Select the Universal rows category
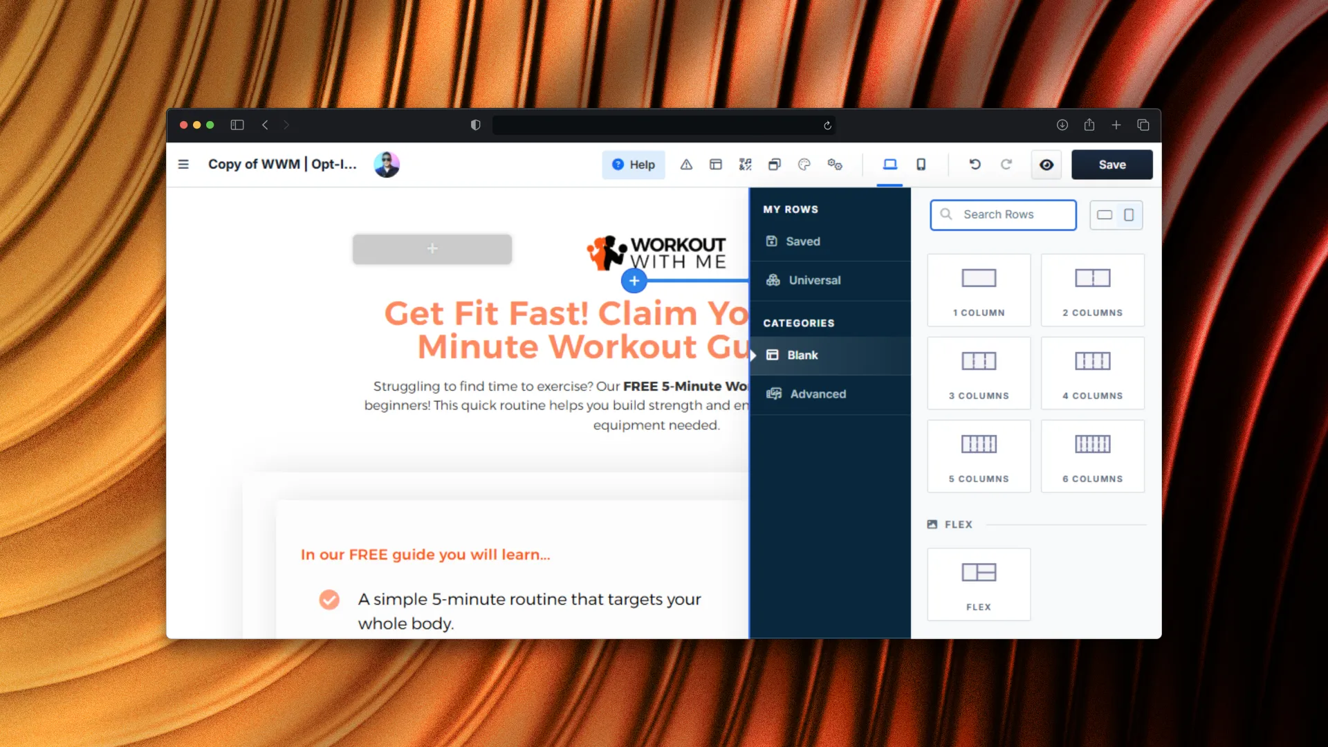Screen dimensions: 1328x747 point(815,280)
